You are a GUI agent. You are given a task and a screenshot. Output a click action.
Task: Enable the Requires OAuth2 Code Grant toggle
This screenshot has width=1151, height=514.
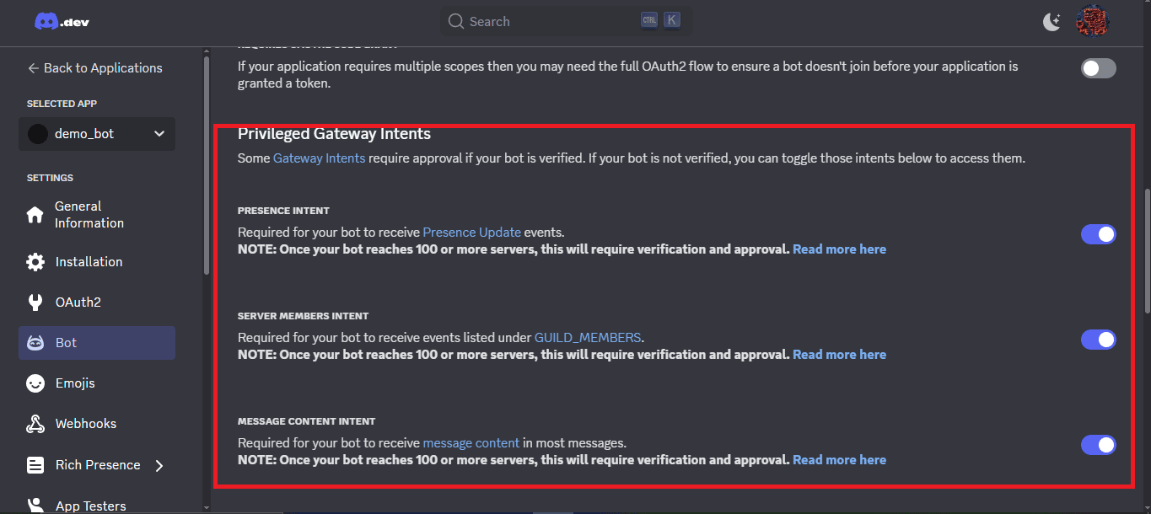(x=1098, y=68)
